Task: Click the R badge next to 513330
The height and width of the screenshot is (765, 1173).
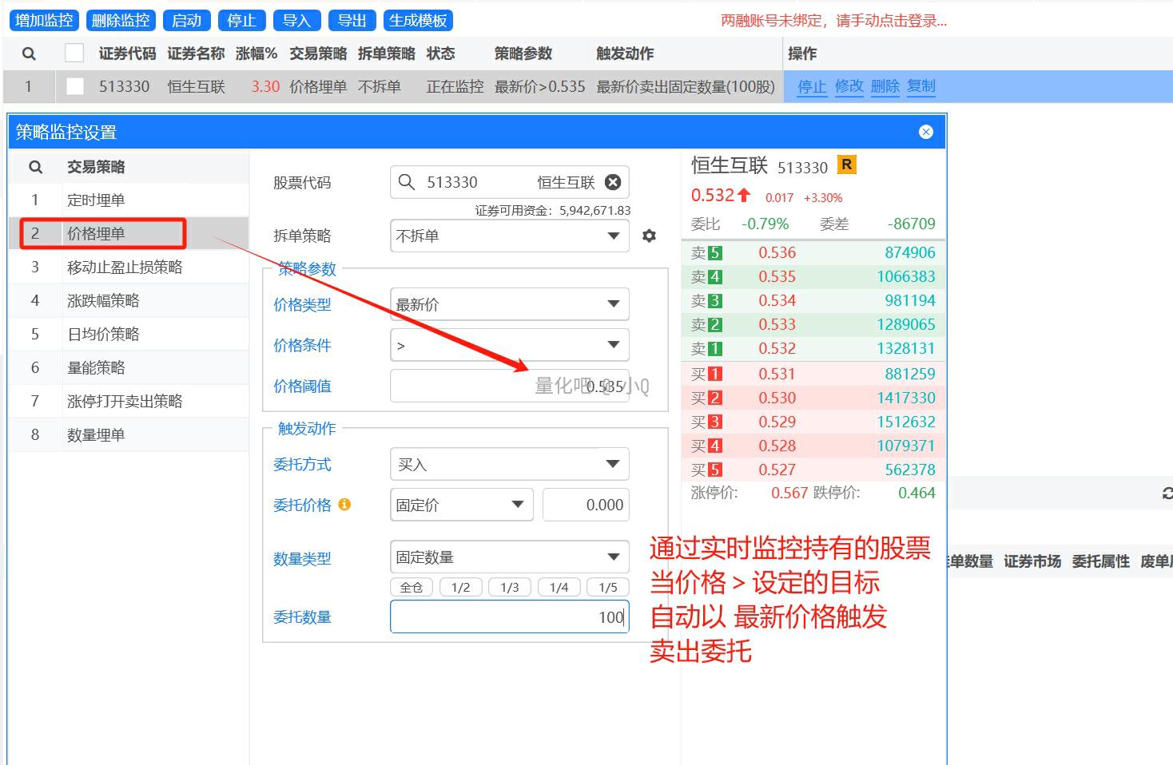Action: (846, 164)
